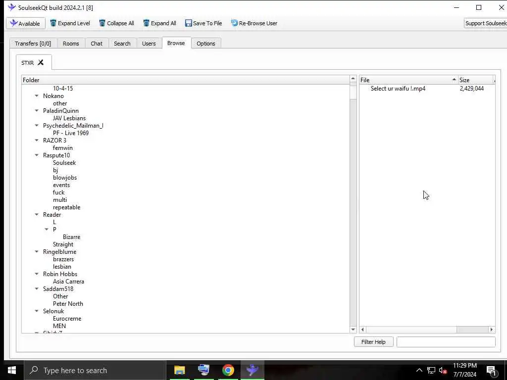Image resolution: width=507 pixels, height=380 pixels.
Task: Collapse the RAZOR 3 folder
Action: (x=37, y=141)
